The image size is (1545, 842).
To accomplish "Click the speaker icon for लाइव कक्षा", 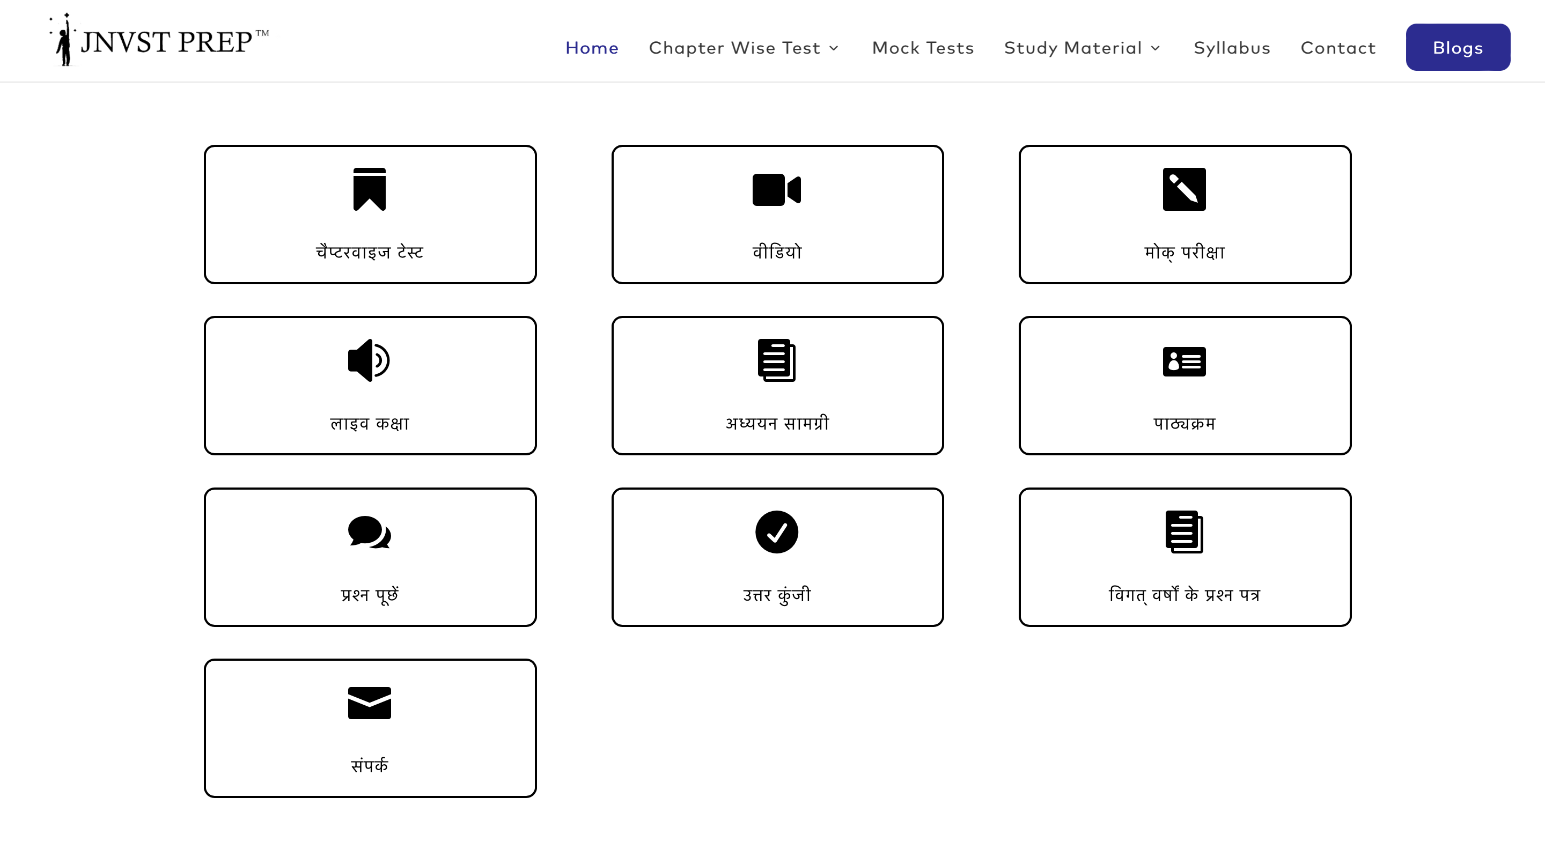I will click(369, 360).
